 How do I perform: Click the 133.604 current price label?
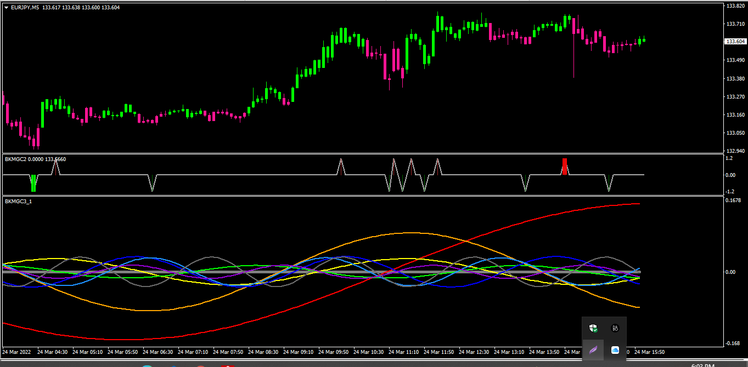(x=735, y=42)
